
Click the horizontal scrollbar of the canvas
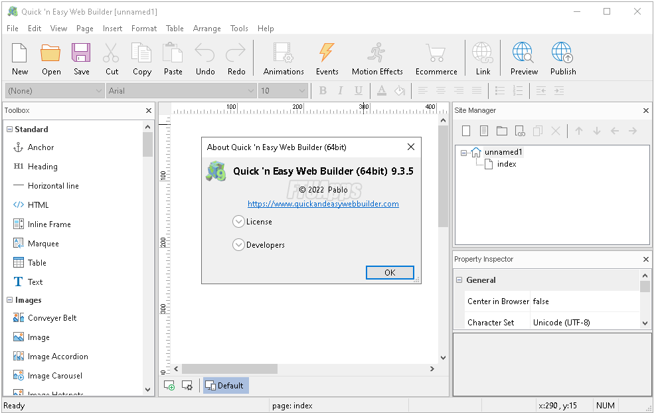click(x=229, y=369)
